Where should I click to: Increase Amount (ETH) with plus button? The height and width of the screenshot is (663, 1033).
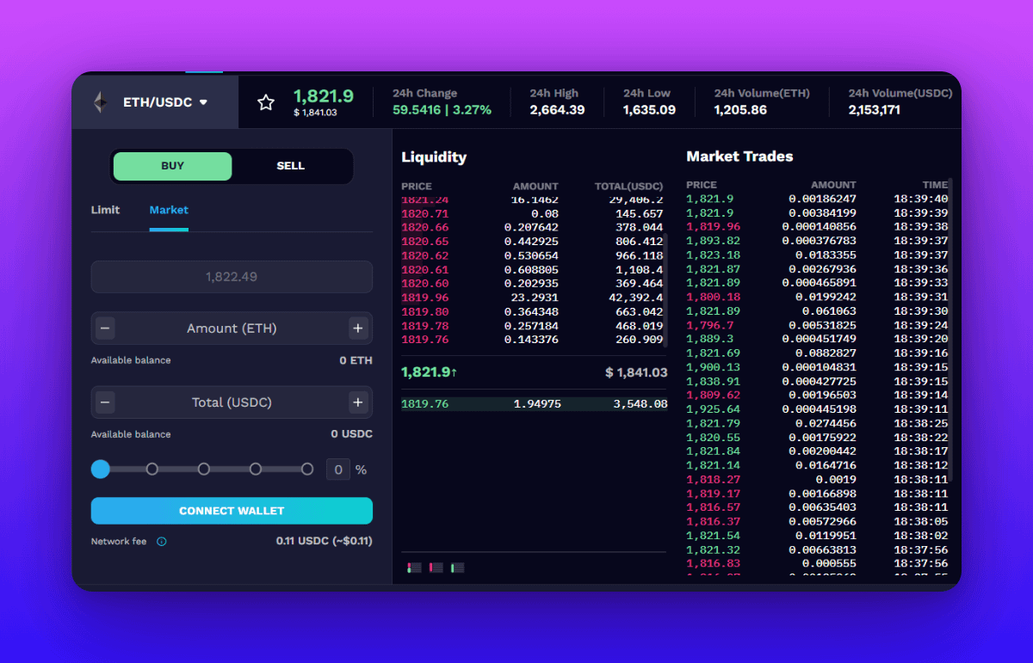pos(358,328)
